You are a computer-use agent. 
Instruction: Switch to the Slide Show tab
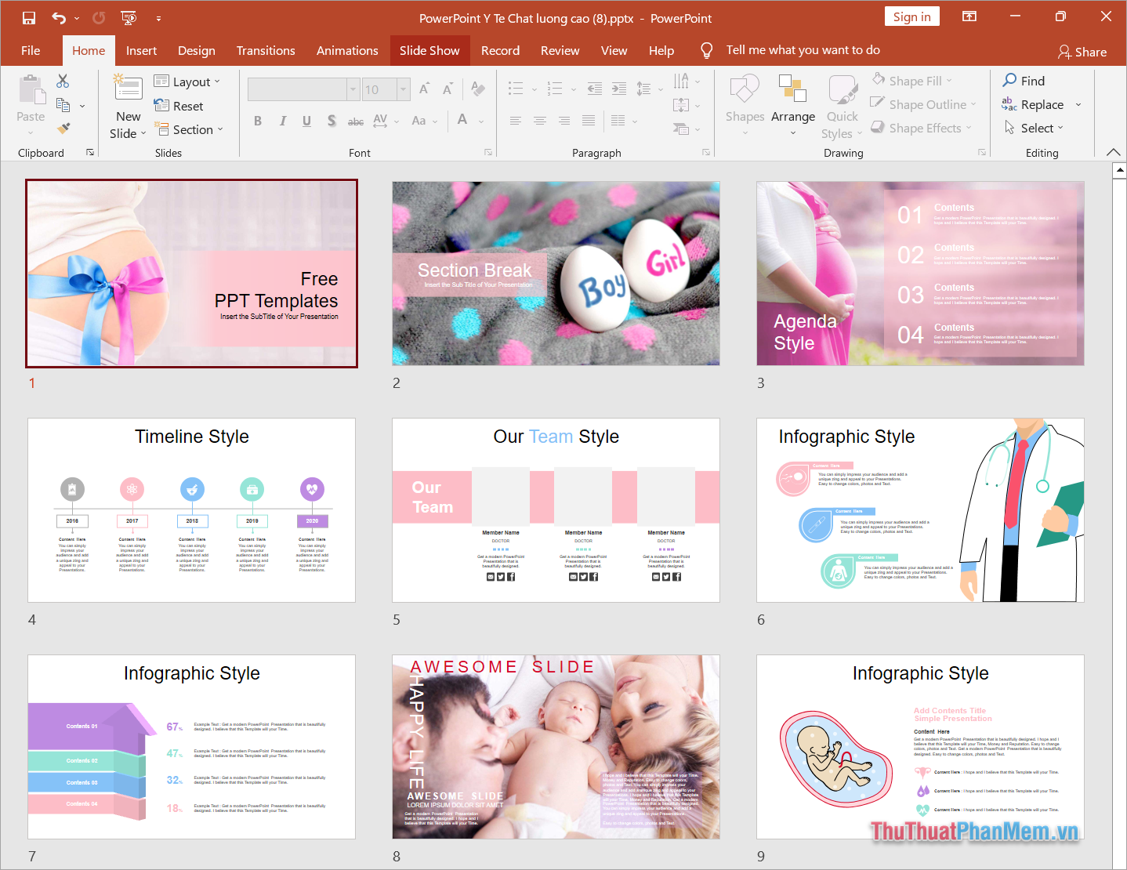(429, 50)
